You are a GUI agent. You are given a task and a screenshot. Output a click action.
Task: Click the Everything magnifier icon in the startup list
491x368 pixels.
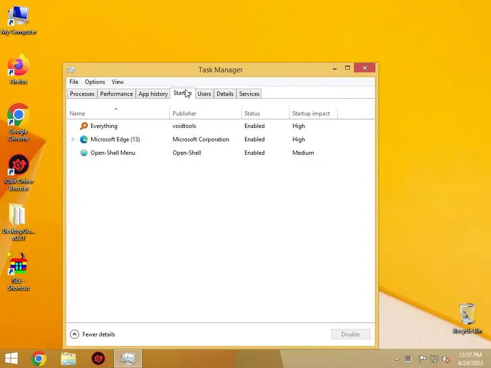pyautogui.click(x=83, y=126)
